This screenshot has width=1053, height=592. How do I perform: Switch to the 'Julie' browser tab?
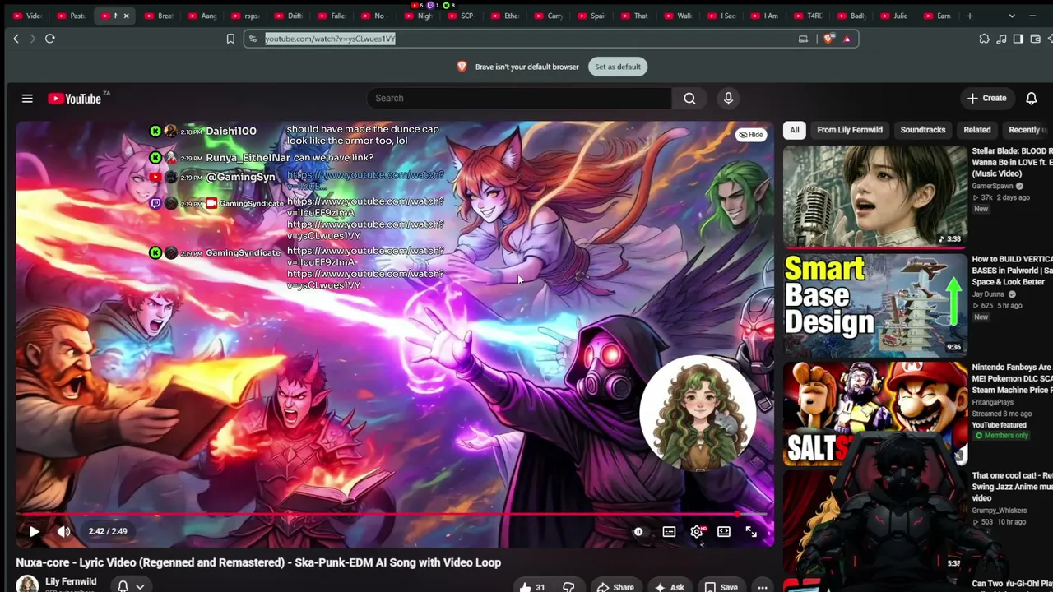894,16
